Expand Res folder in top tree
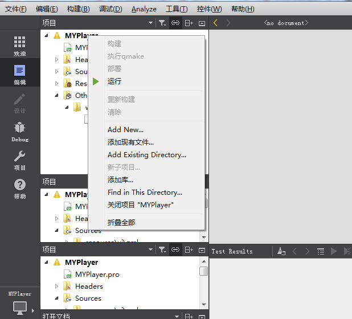The height and width of the screenshot is (319, 352). click(x=56, y=83)
